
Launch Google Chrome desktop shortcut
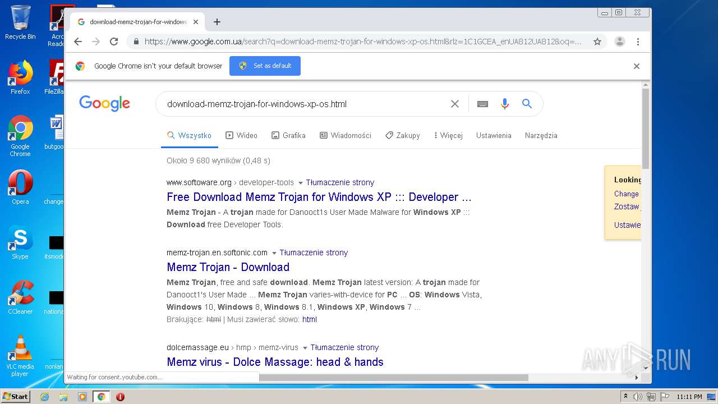[x=20, y=136]
